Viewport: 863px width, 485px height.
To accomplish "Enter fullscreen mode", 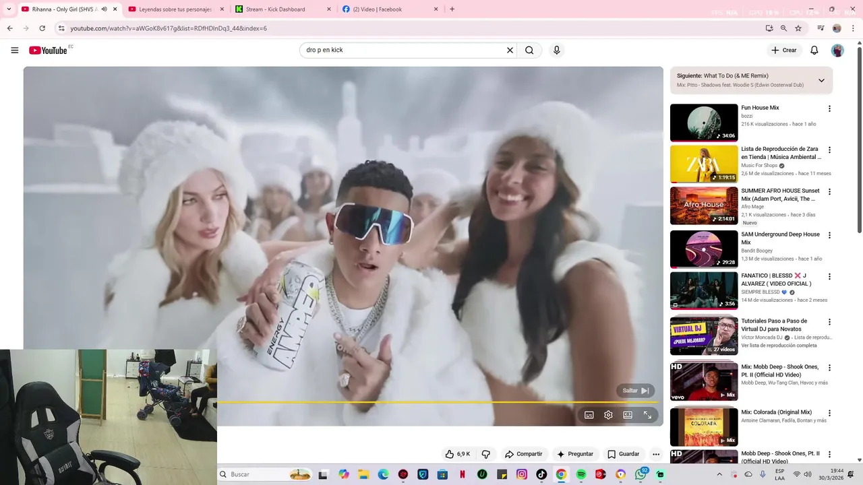I will pos(647,415).
